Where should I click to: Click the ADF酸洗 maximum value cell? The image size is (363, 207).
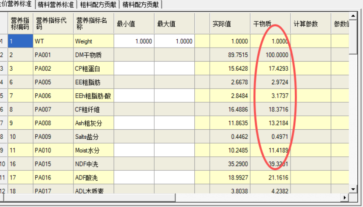[x=175, y=178]
